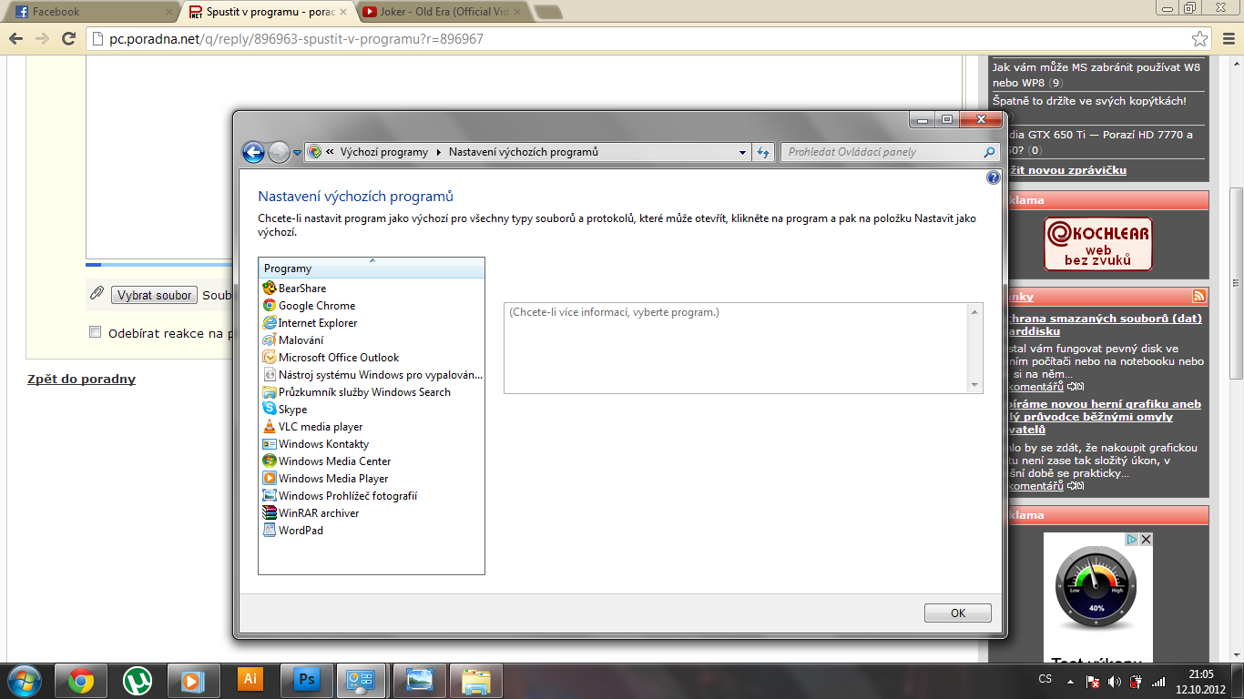The width and height of the screenshot is (1244, 699).
Task: Open help with the blue question mark
Action: pos(994,177)
